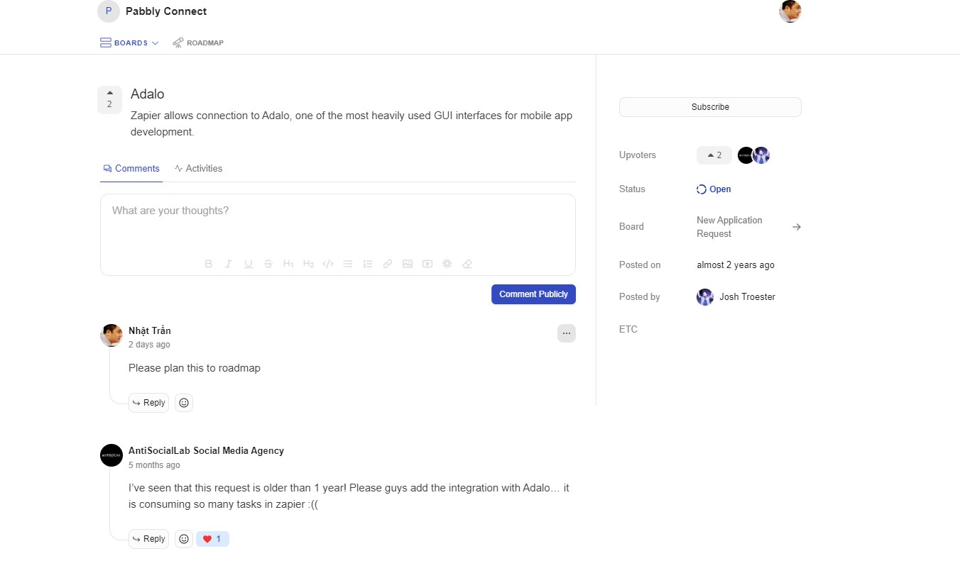The width and height of the screenshot is (960, 573).
Task: Click the 'ETC' label in sidebar
Action: click(628, 330)
